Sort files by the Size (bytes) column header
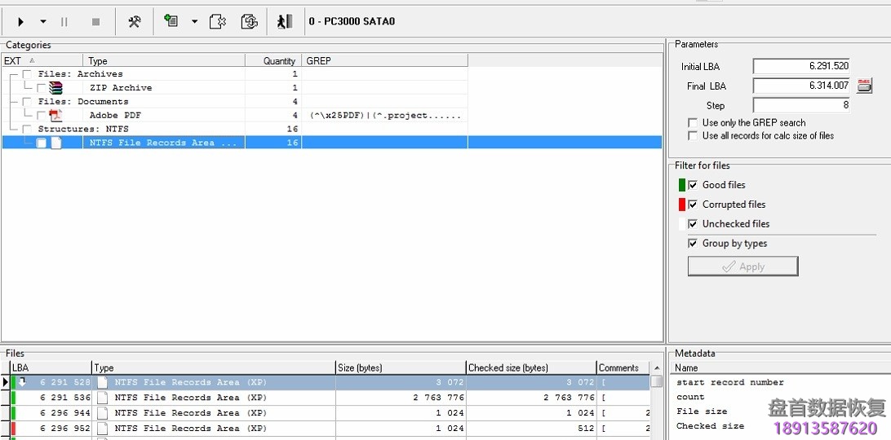The height and width of the screenshot is (440, 891). point(401,368)
